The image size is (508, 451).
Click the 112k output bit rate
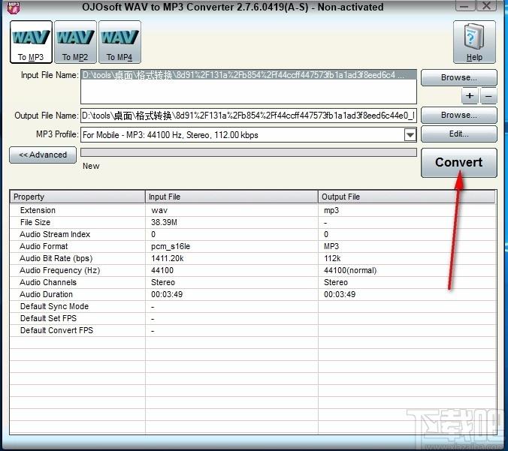[332, 258]
